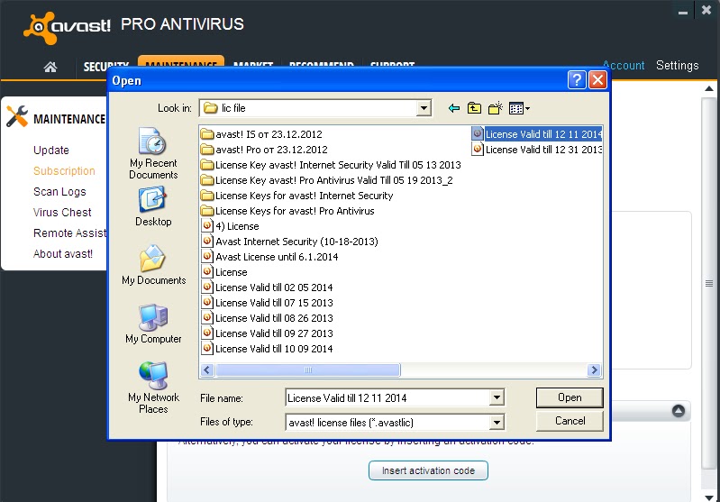The height and width of the screenshot is (502, 720).
Task: Click the avast! logo
Action: tap(67, 27)
